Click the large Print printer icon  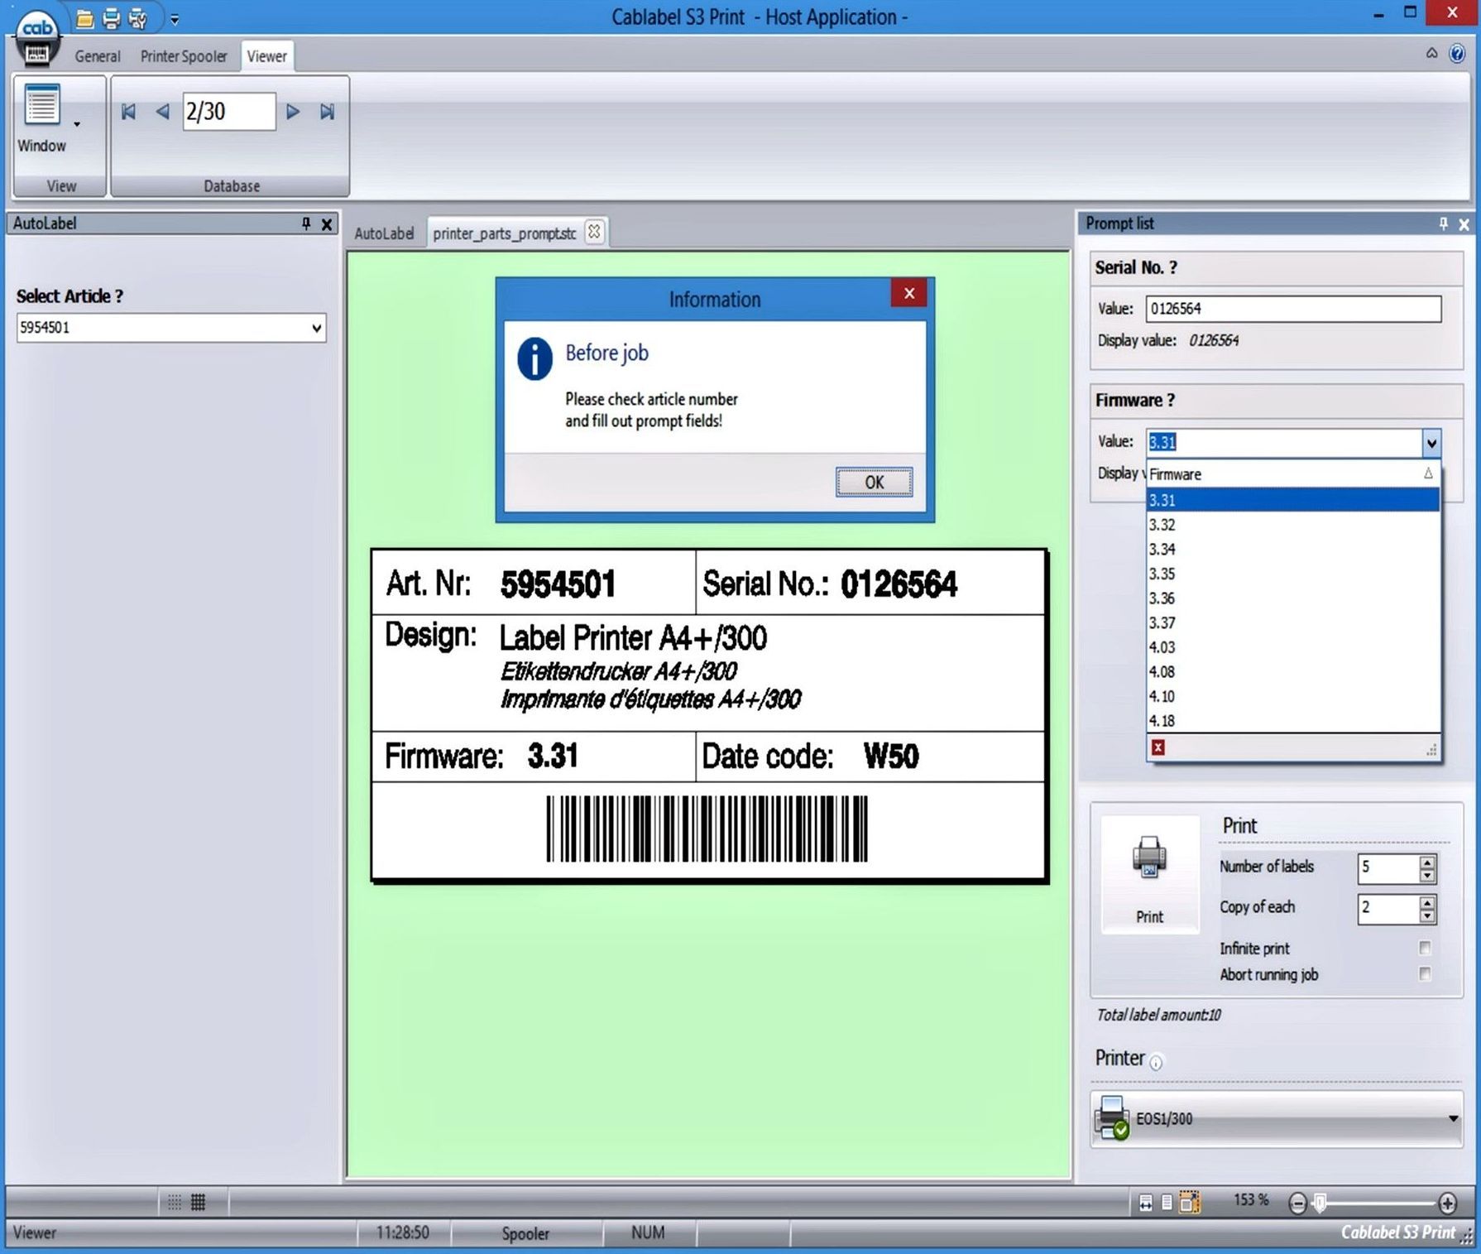click(x=1149, y=859)
